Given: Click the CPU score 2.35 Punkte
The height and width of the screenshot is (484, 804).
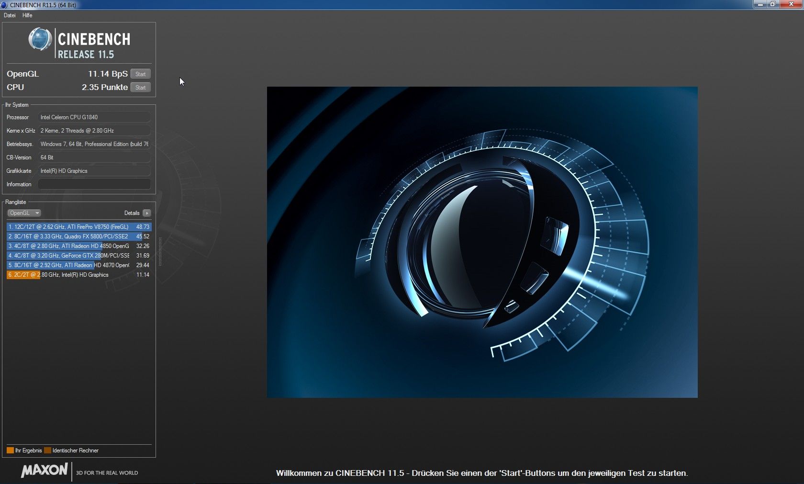Looking at the screenshot, I should (x=105, y=87).
